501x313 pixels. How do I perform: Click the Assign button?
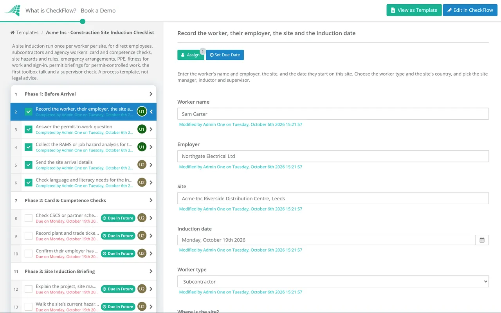pyautogui.click(x=191, y=55)
